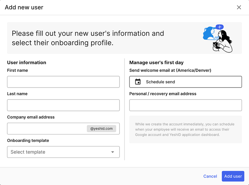Viewport: 249px width, 185px height.
Task: Click the Send welcome email timezone label
Action: click(x=170, y=70)
